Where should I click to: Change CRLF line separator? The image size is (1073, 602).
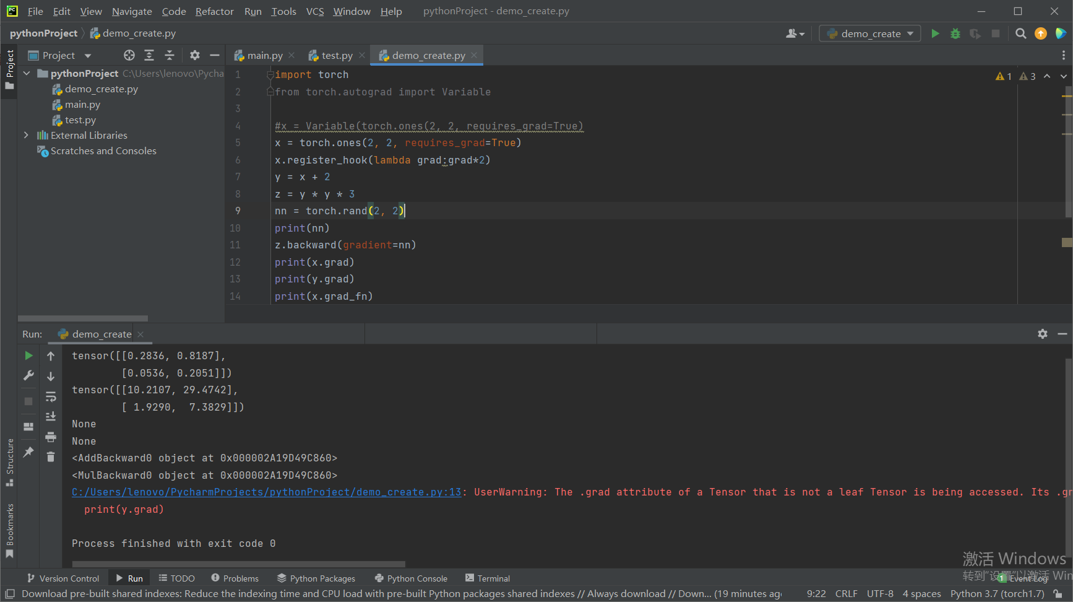click(x=846, y=594)
